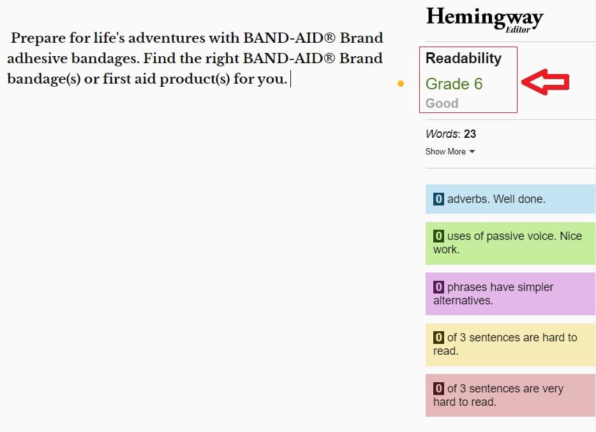Toggle the passive voice highlight panel

(510, 243)
